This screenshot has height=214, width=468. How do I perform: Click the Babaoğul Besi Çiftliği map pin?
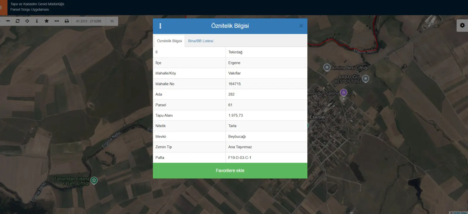point(366,78)
